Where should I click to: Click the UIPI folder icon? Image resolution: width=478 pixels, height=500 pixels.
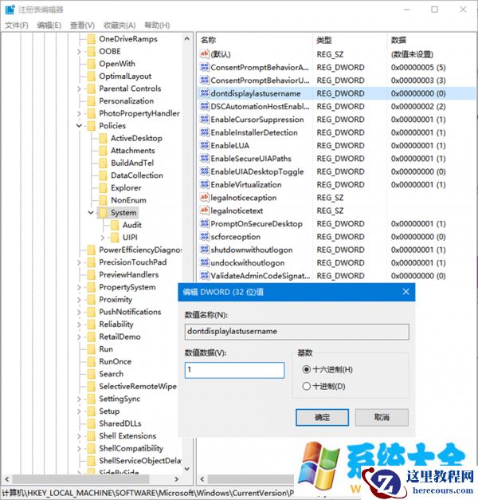(115, 238)
